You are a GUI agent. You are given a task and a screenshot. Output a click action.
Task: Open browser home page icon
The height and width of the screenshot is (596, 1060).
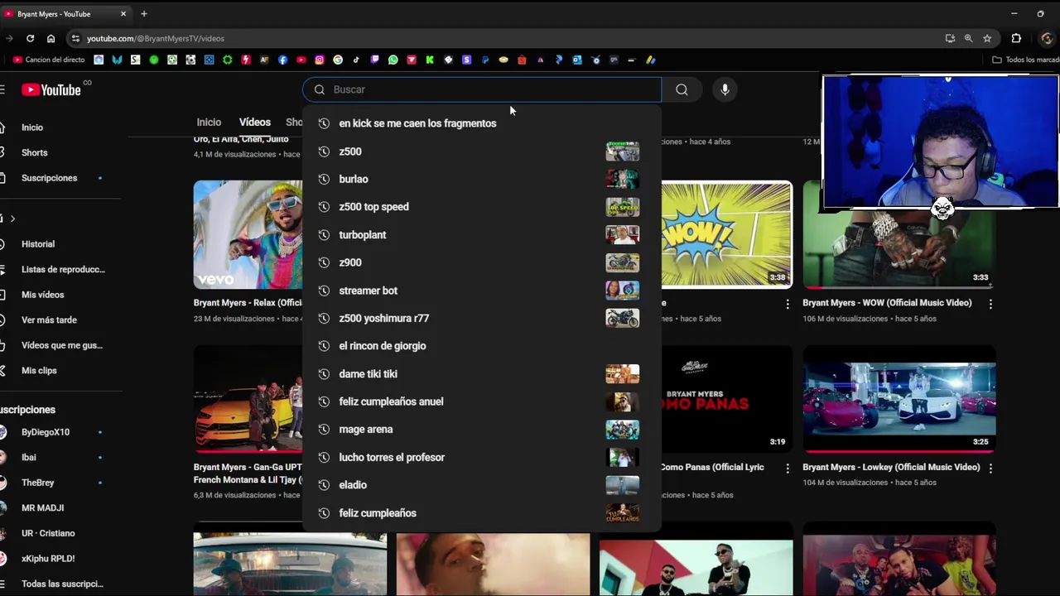[x=51, y=38]
